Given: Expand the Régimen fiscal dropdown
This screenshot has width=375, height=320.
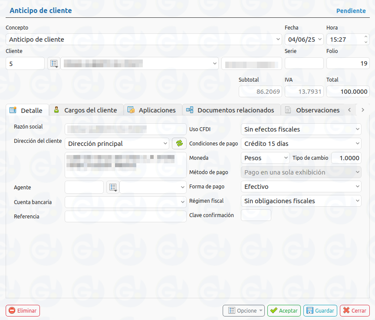Looking at the screenshot, I should 357,201.
